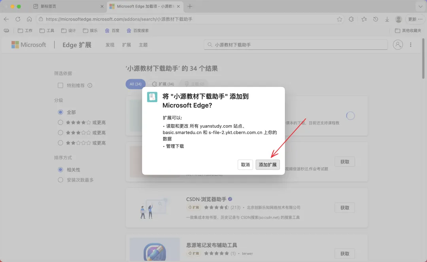Click the browser profile avatar

pos(399,19)
